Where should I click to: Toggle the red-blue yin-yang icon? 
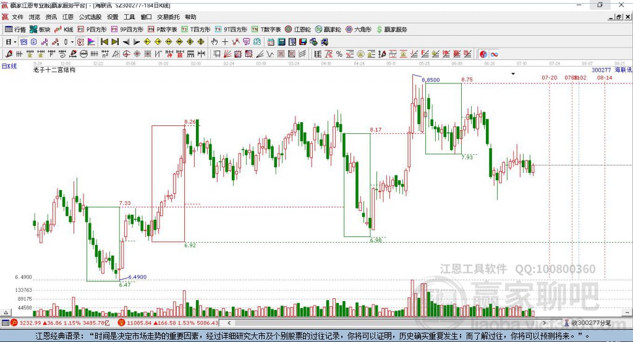pos(483,54)
